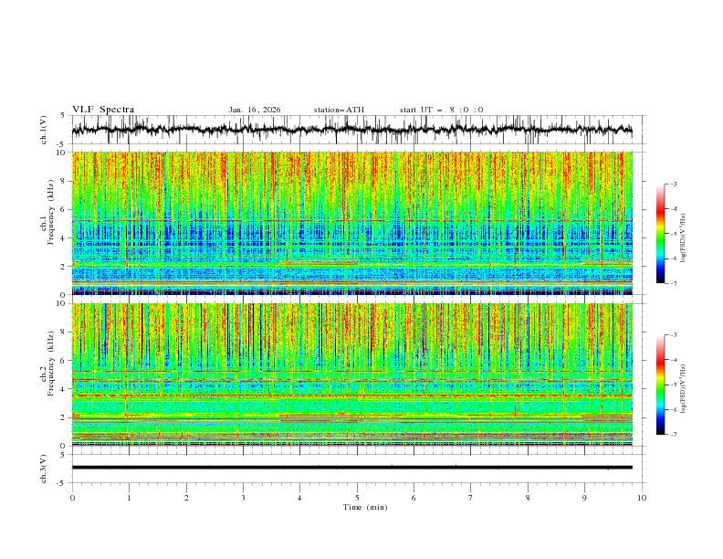The height and width of the screenshot is (559, 723).
Task: Click ch.1 frequency tick label "6"
Action: 65,210
